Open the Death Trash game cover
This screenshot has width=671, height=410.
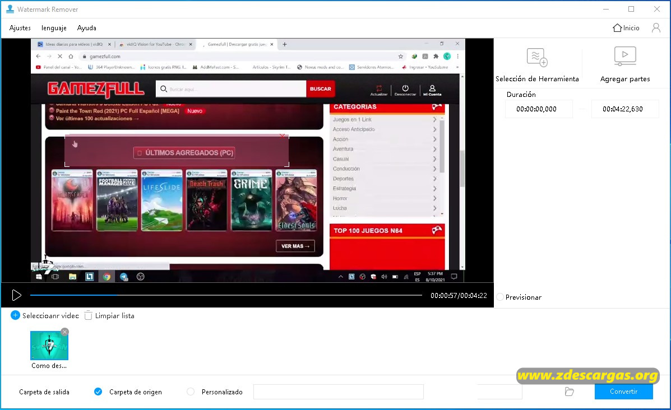(x=207, y=200)
